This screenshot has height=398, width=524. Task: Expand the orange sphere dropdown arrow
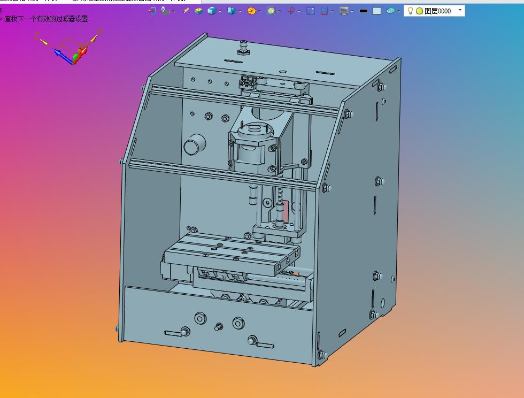(x=259, y=11)
